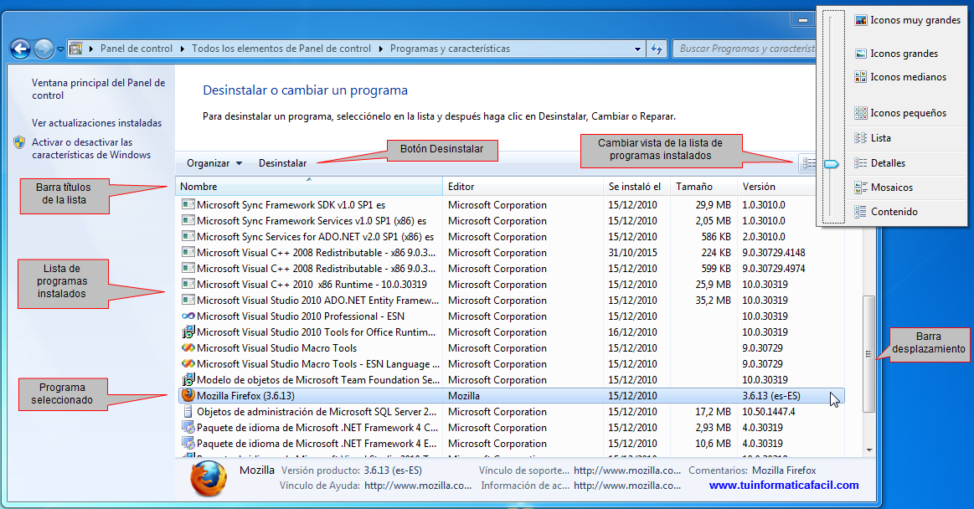
Task: Choose Iconos pequeños view
Action: pos(908,113)
